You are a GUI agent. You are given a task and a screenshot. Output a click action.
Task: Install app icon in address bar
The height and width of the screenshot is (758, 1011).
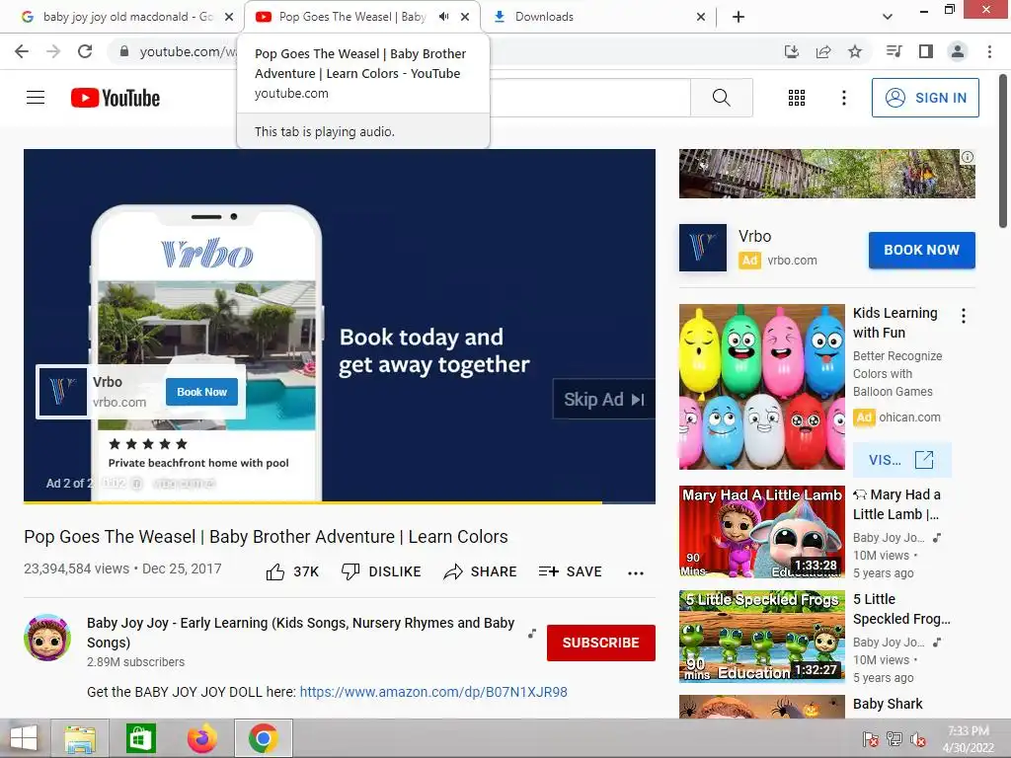pyautogui.click(x=792, y=51)
